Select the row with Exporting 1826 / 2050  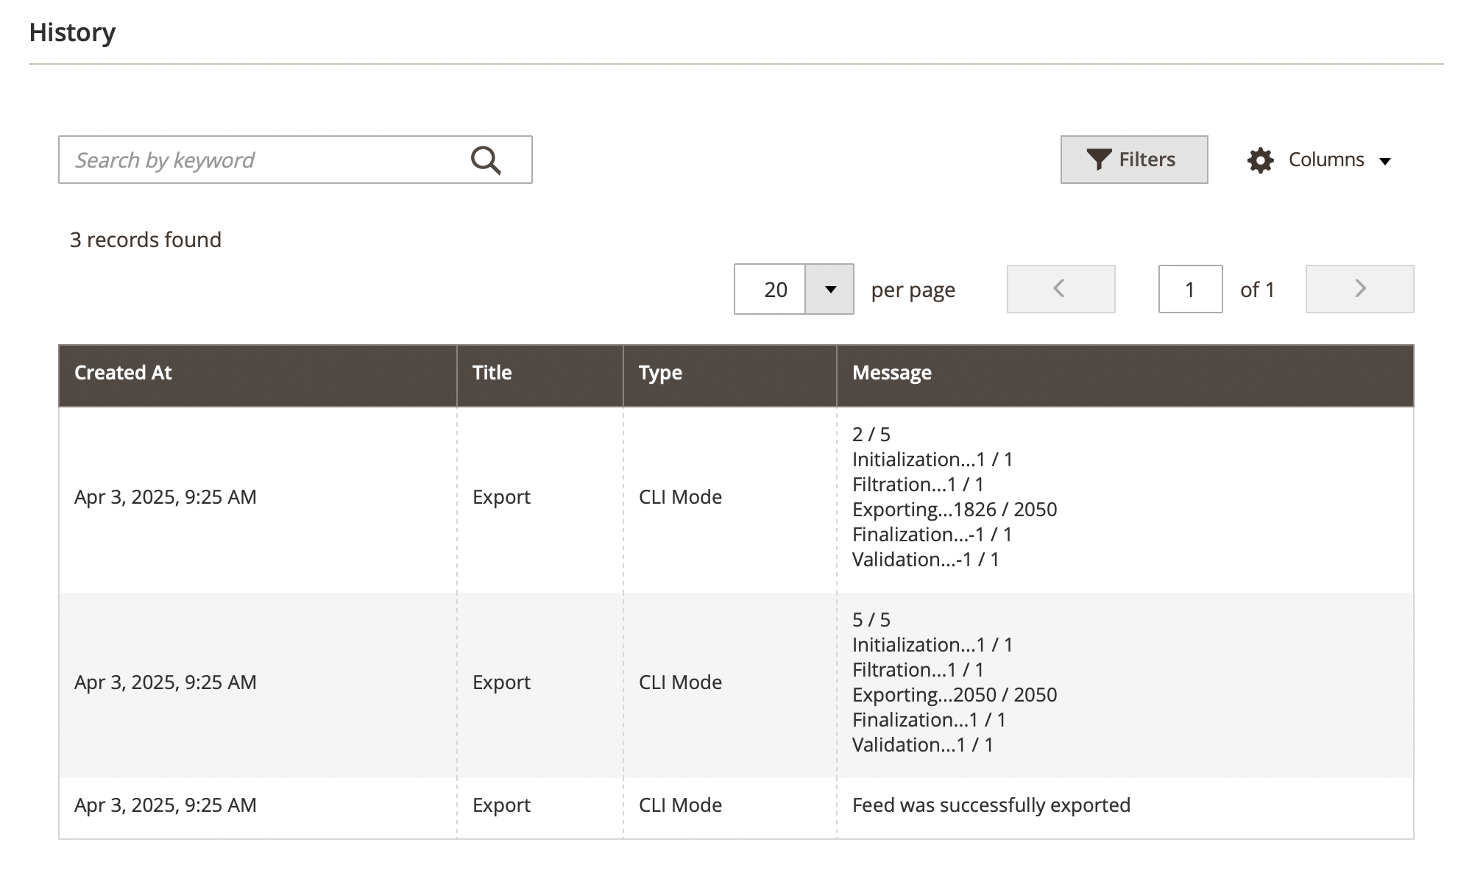[954, 510]
